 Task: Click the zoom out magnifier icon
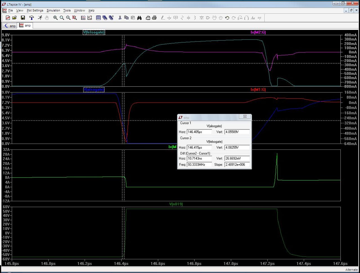pos(68,18)
